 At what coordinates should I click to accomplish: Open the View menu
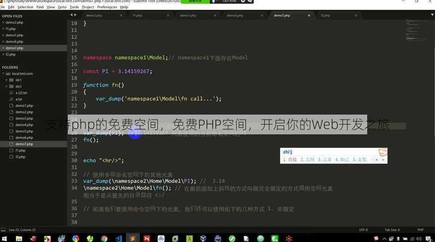coord(50,7)
